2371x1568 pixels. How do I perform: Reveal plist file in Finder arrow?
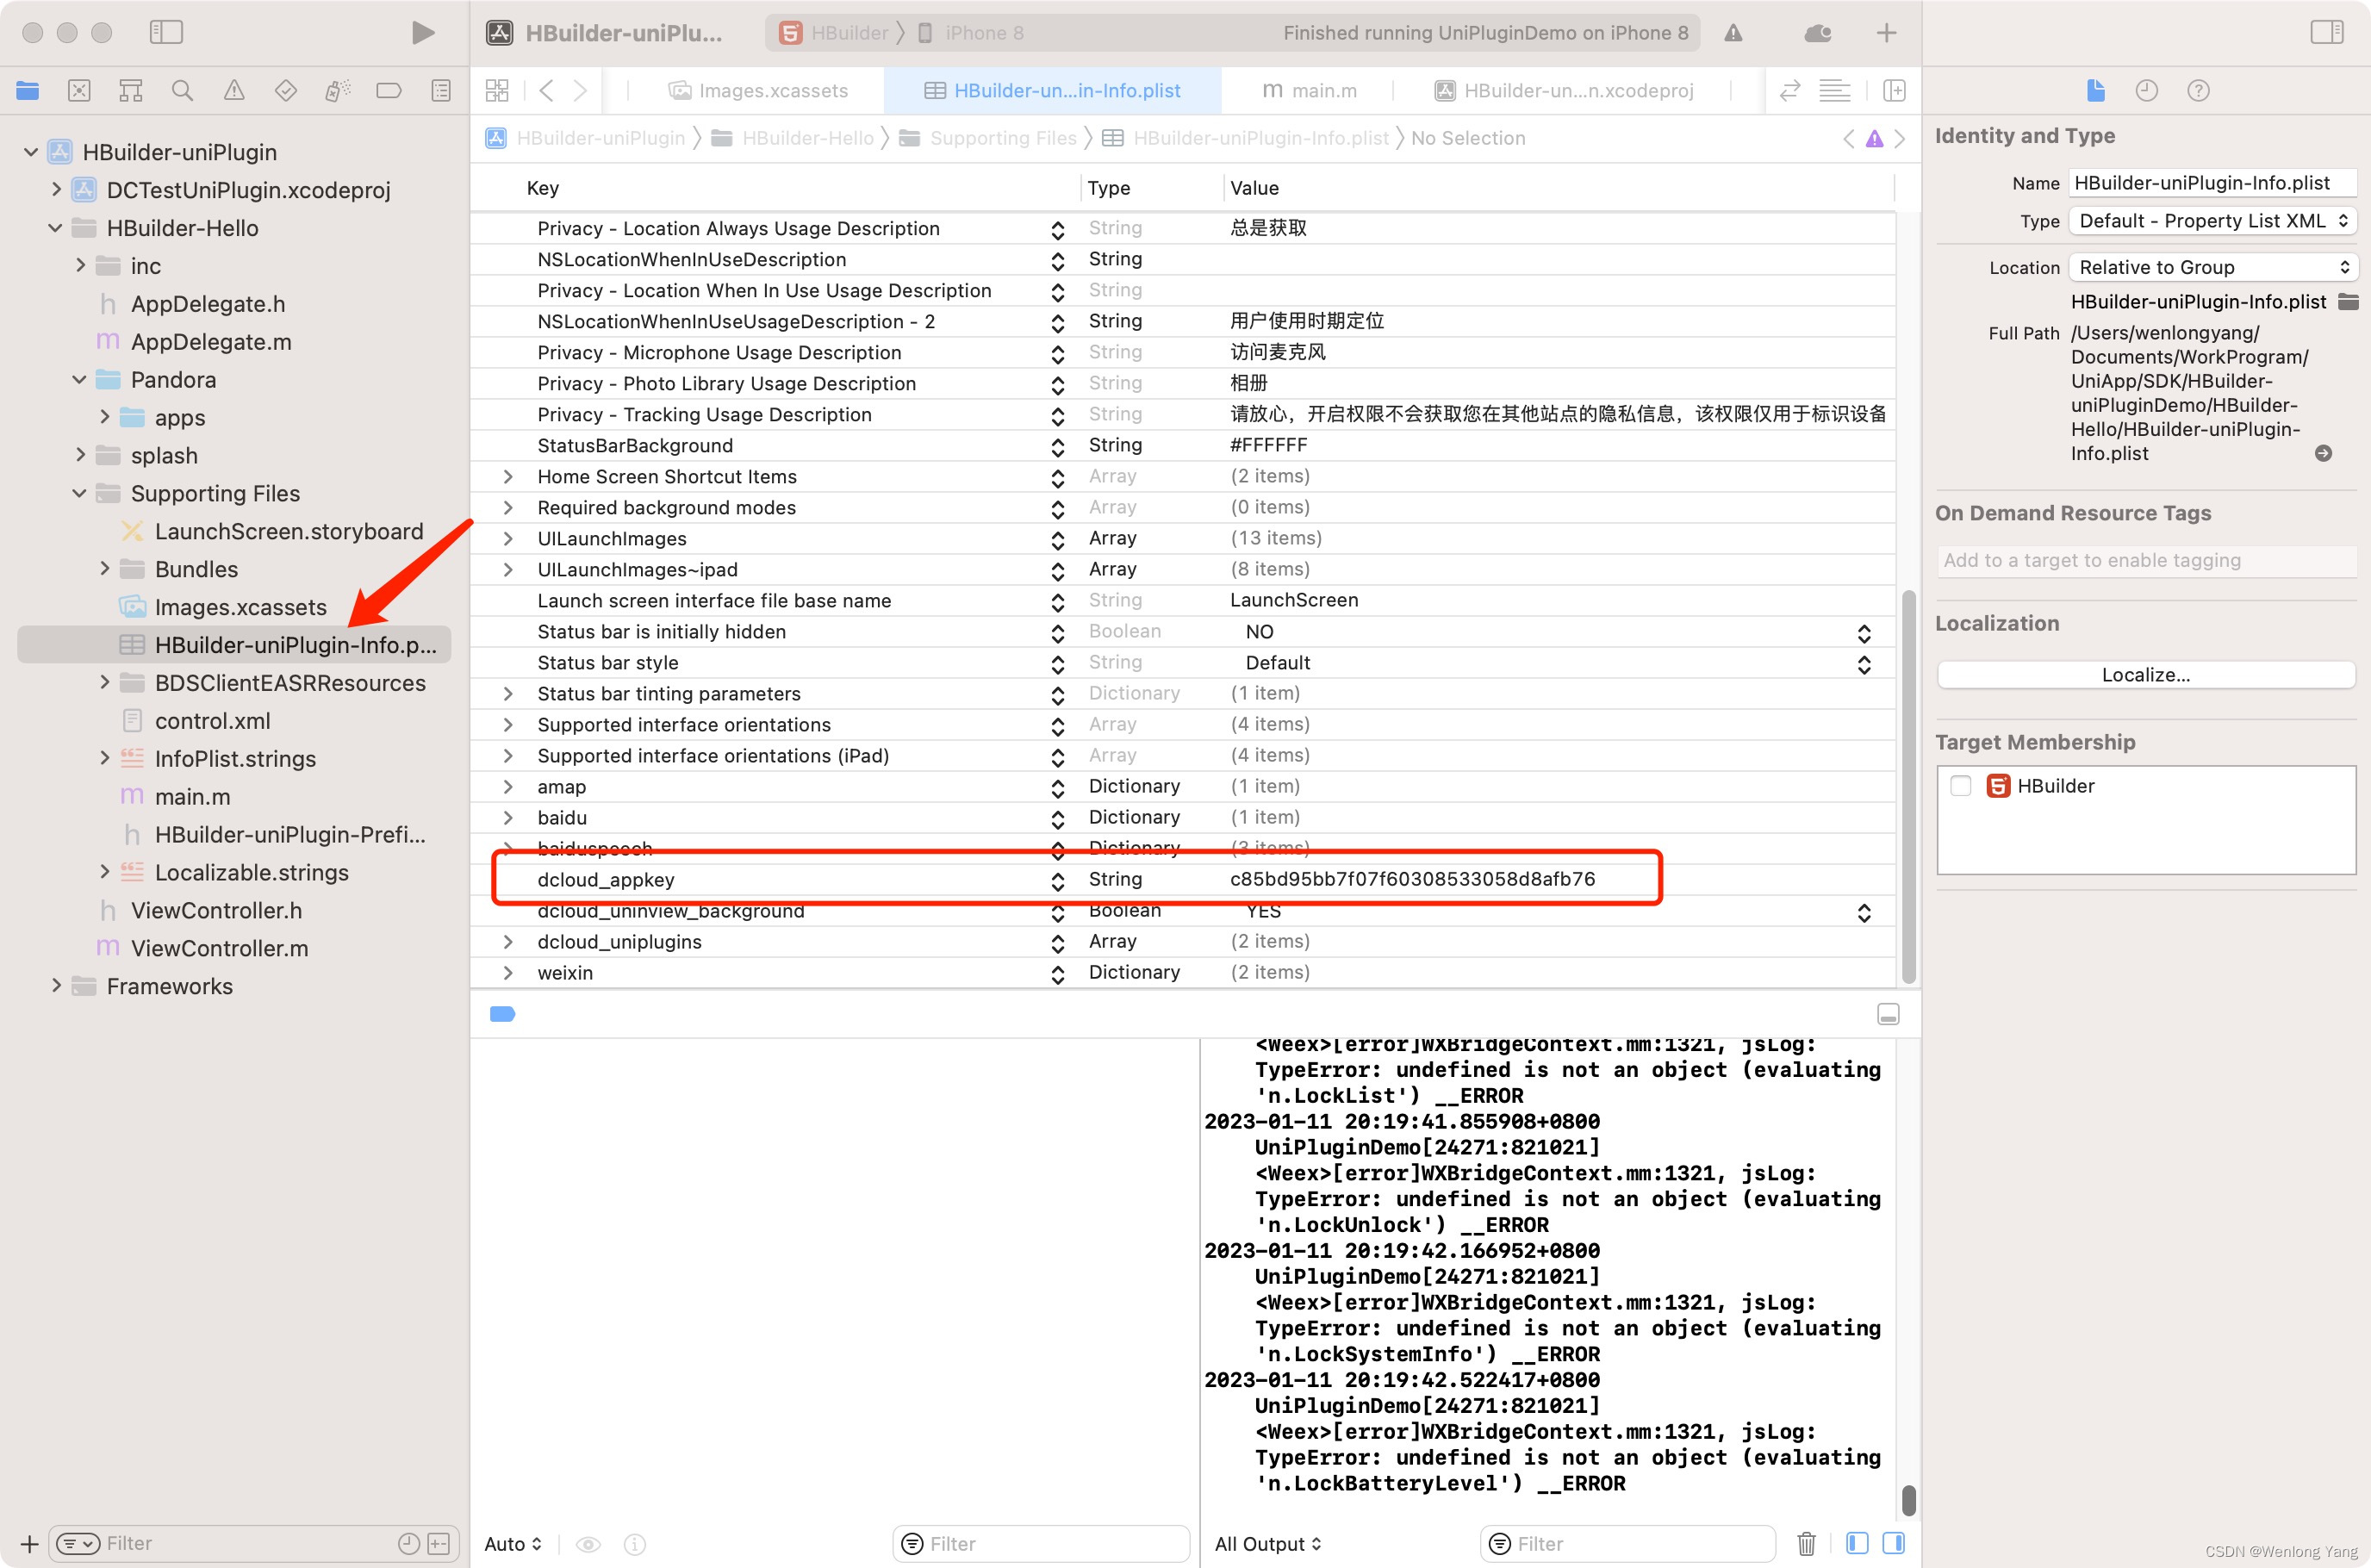click(2324, 453)
